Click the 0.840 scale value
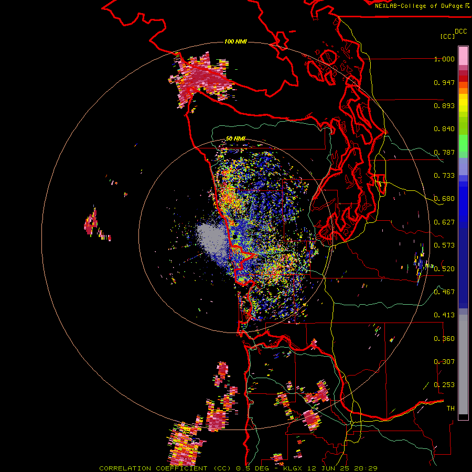The image size is (472, 472). tap(444, 129)
